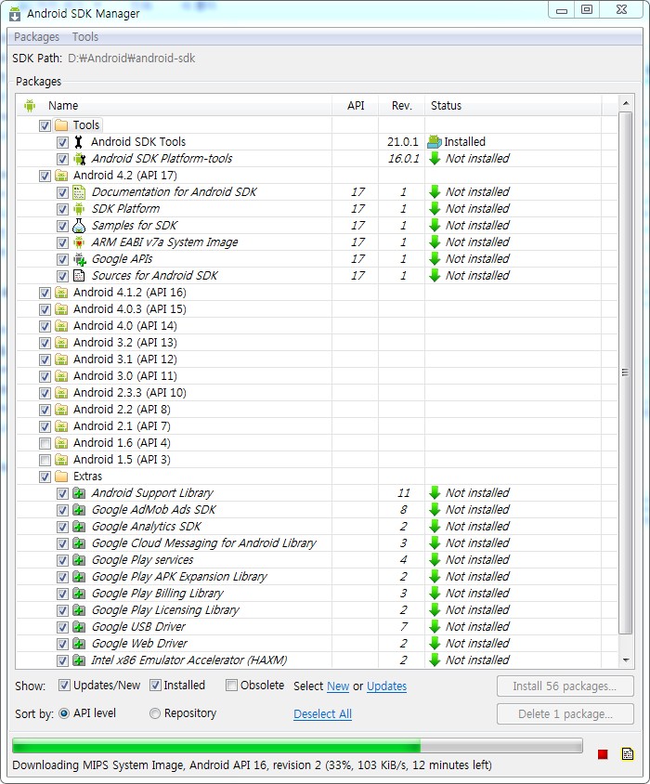
Task: Select the Repository sort radio button
Action: tap(155, 713)
